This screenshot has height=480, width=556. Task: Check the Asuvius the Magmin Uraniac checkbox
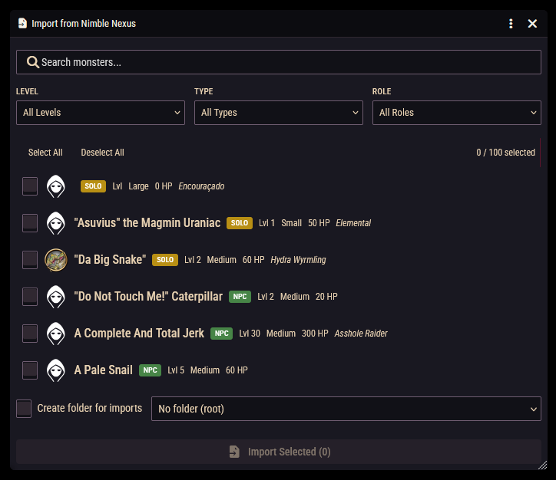coord(30,223)
